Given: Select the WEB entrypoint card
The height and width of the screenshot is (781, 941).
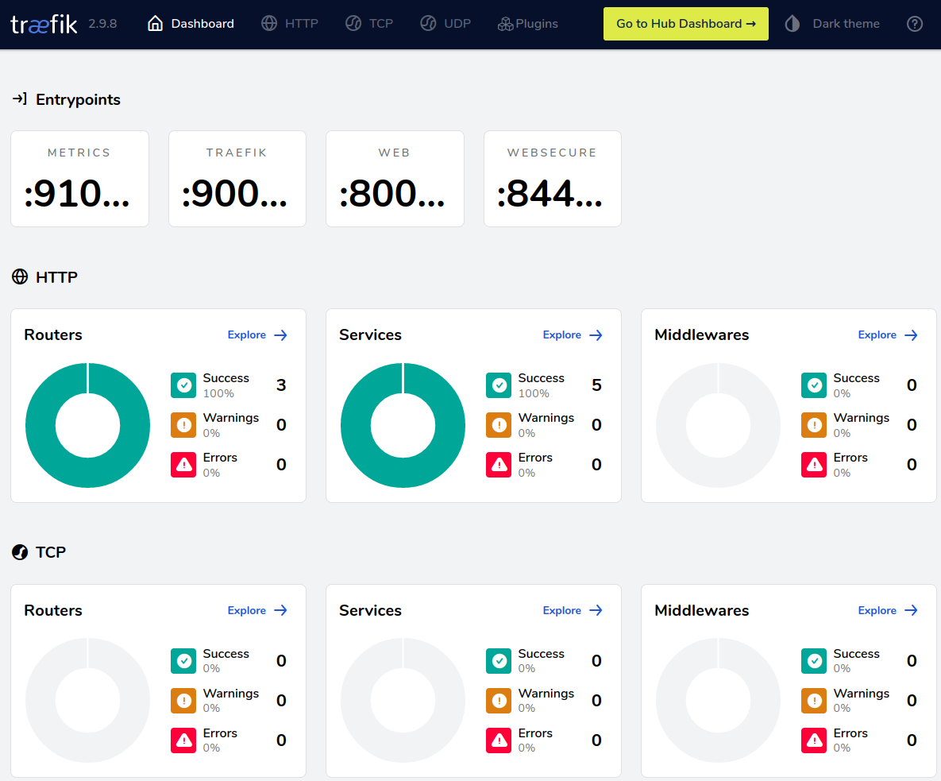Looking at the screenshot, I should click(395, 179).
